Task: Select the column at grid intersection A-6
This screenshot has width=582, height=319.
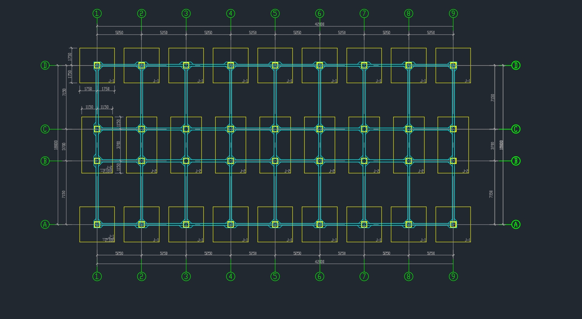Action: click(x=320, y=224)
